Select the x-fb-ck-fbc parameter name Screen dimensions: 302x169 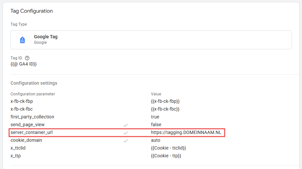pos(22,109)
